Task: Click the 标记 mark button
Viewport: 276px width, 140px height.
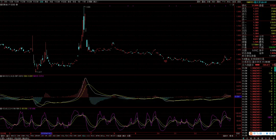Action: pyautogui.click(x=229, y=2)
